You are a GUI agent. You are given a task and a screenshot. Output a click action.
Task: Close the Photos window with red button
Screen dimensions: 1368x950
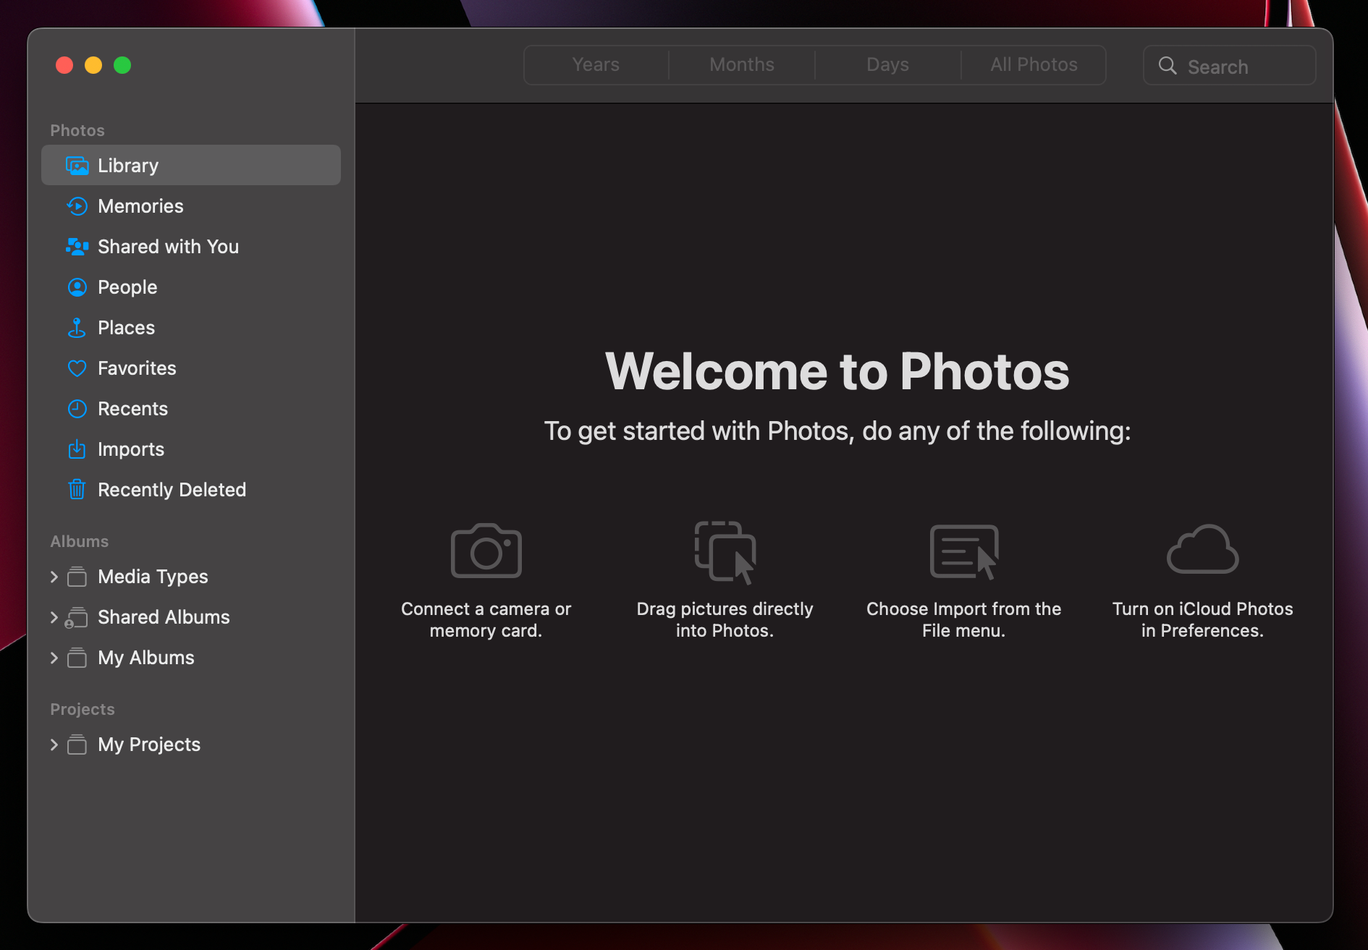coord(64,65)
